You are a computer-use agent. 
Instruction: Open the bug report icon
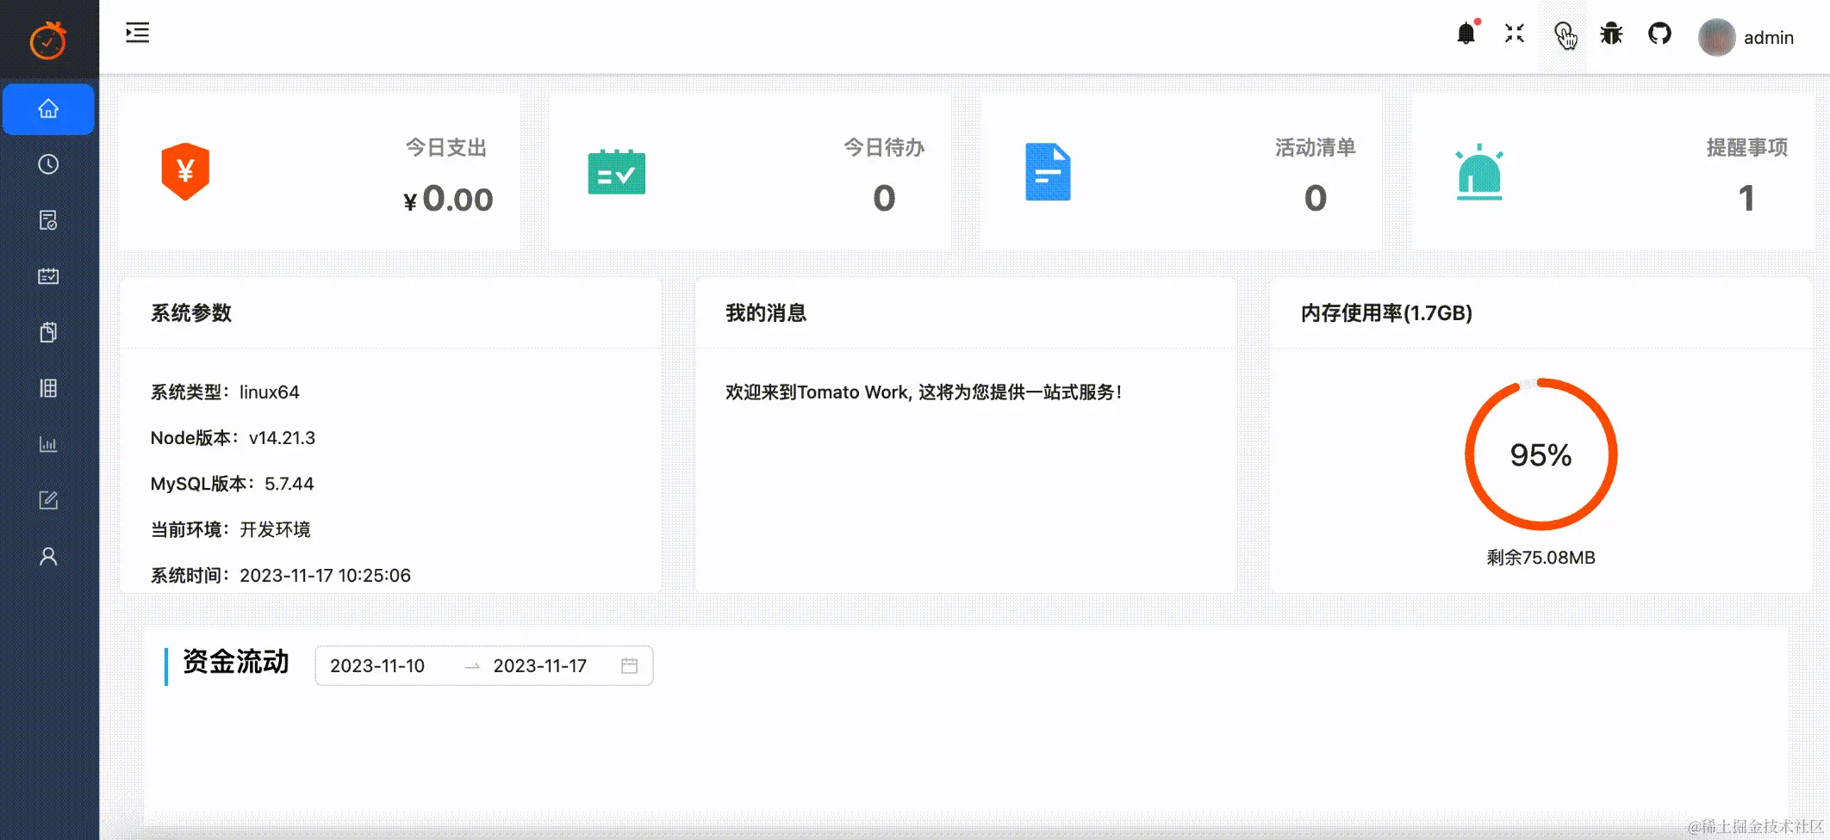1611,34
